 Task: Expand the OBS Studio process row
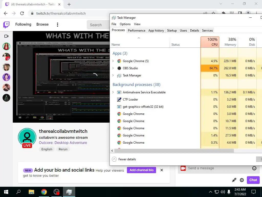coord(113,68)
